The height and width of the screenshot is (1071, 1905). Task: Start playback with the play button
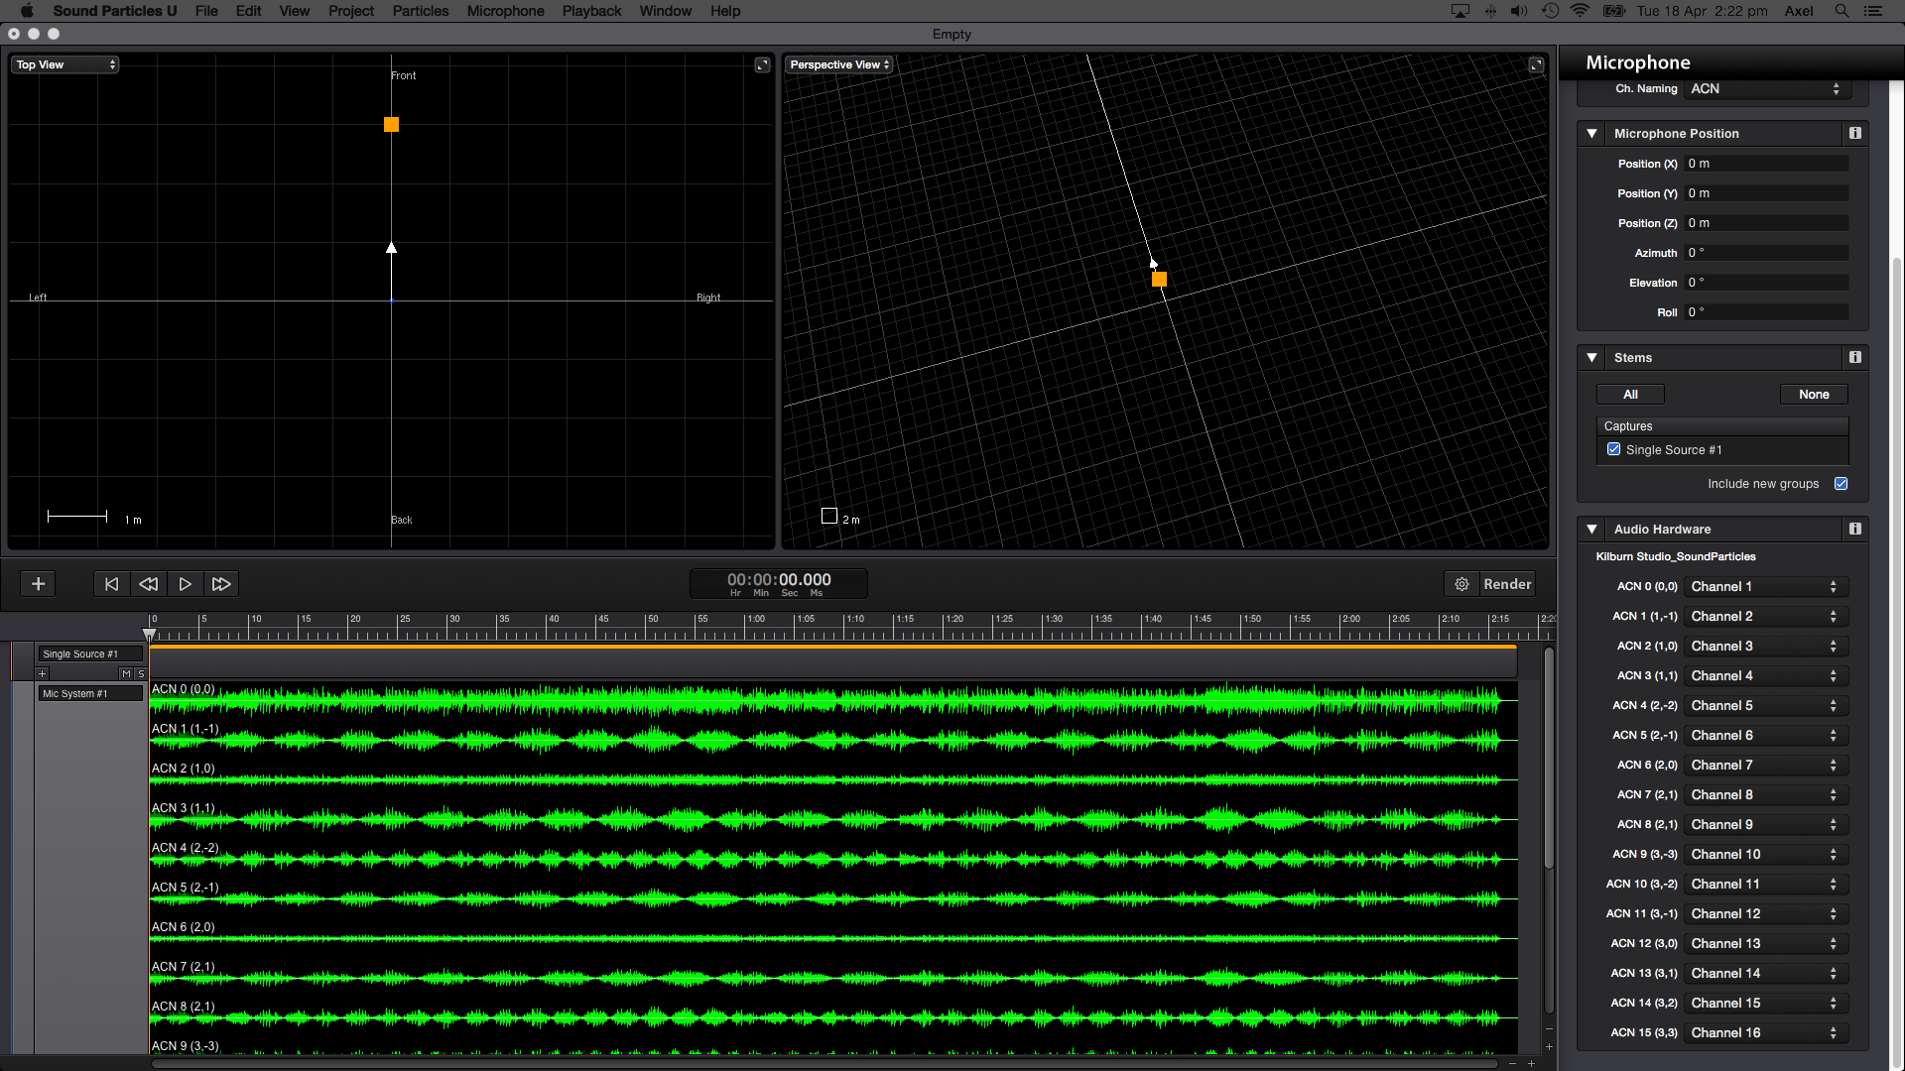click(185, 584)
